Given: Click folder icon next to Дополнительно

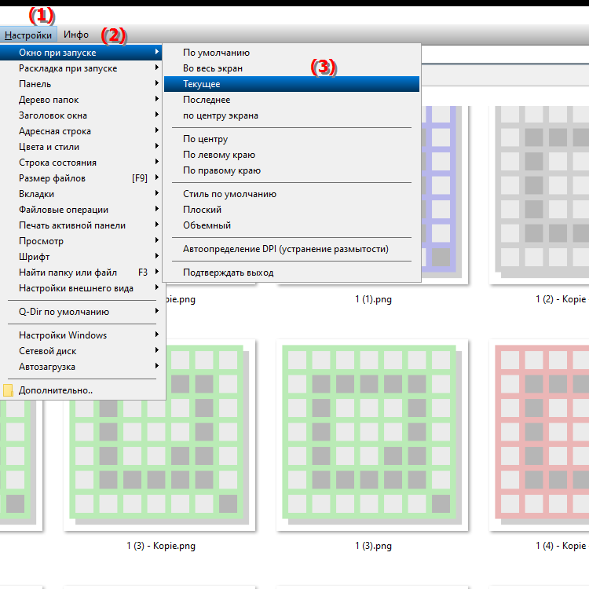Looking at the screenshot, I should point(8,390).
